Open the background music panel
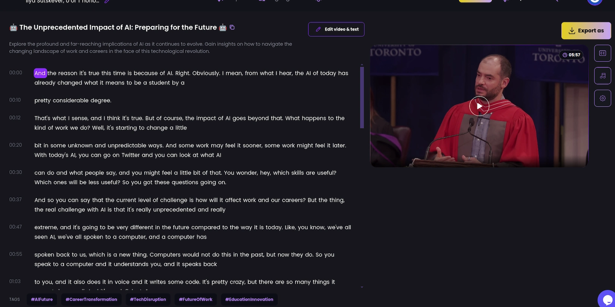 (602, 76)
